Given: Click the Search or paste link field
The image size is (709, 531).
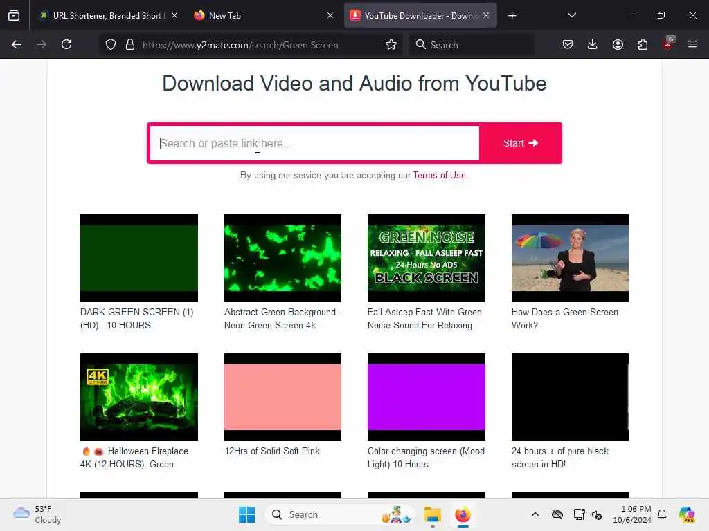Looking at the screenshot, I should [x=314, y=143].
